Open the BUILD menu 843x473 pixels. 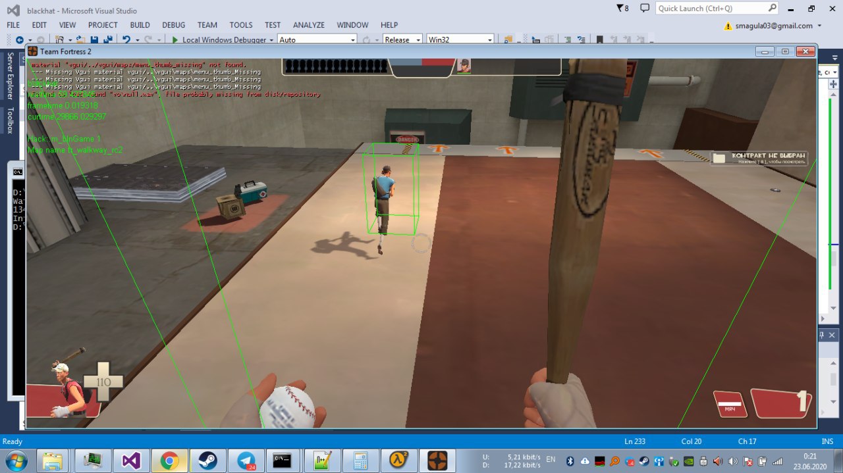point(140,25)
